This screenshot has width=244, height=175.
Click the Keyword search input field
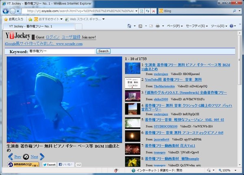[x=62, y=51]
